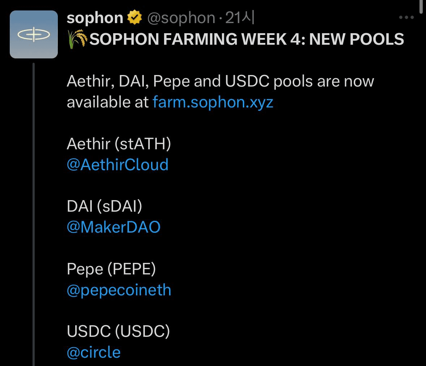Open the farm.sophon.xyz link
This screenshot has height=366, width=426.
point(213,102)
